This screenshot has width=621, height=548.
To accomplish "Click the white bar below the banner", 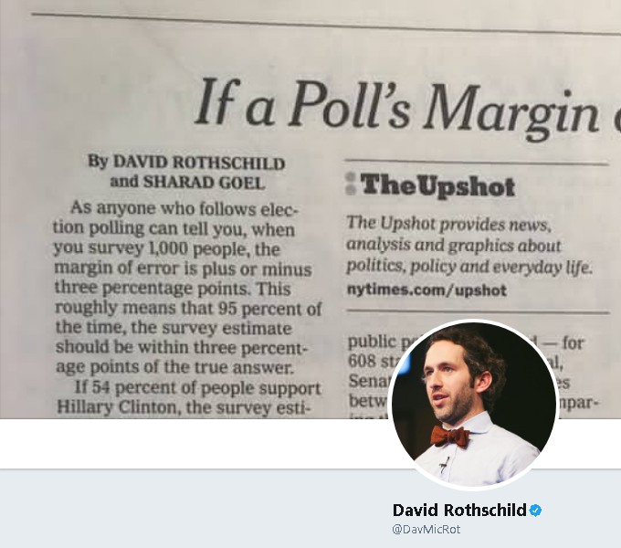I will 194,444.
